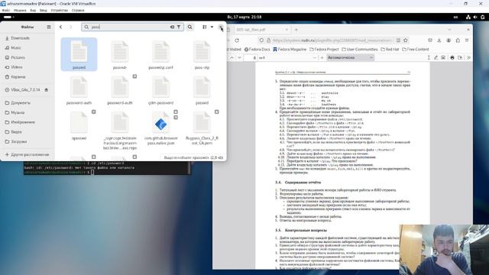Open VirtualBox Устройства menu
Screen dimensions: 489x275
pyautogui.click(x=60, y=10)
